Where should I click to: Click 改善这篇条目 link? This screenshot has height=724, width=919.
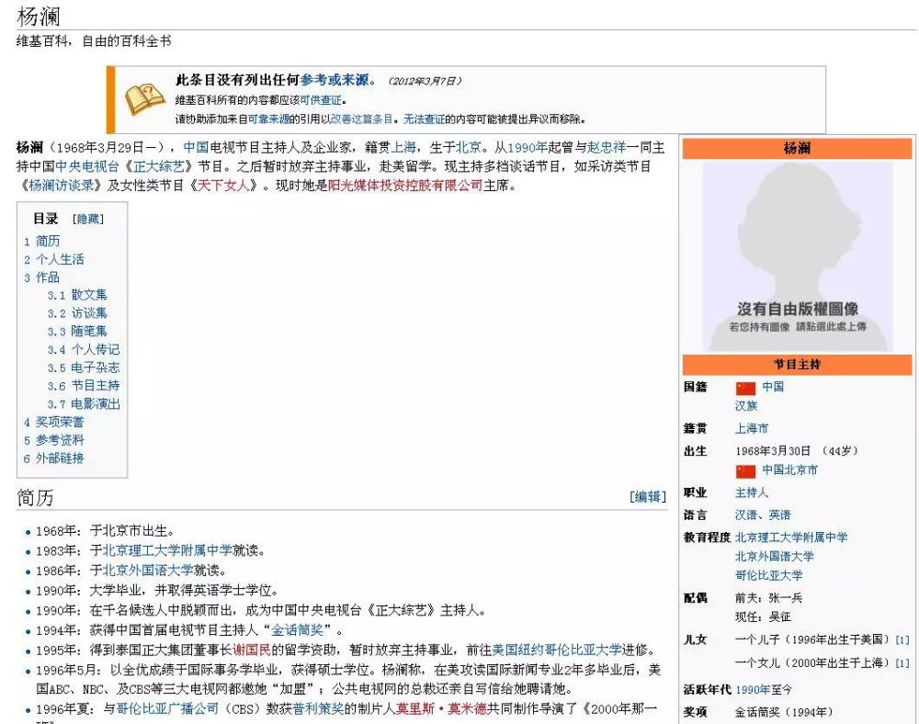pyautogui.click(x=361, y=119)
